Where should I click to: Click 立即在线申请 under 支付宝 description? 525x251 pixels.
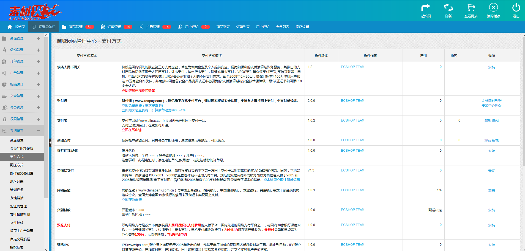pos(132,130)
